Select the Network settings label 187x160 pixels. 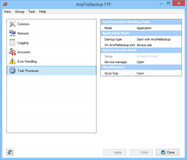pos(23,33)
